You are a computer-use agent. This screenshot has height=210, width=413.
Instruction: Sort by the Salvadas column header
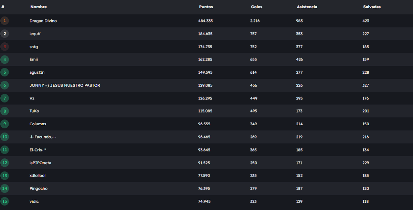pyautogui.click(x=372, y=7)
